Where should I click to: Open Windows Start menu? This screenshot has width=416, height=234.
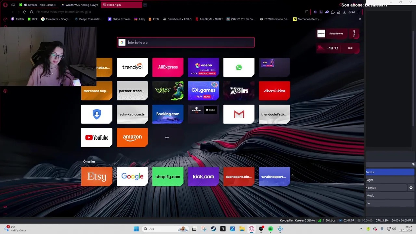136,229
